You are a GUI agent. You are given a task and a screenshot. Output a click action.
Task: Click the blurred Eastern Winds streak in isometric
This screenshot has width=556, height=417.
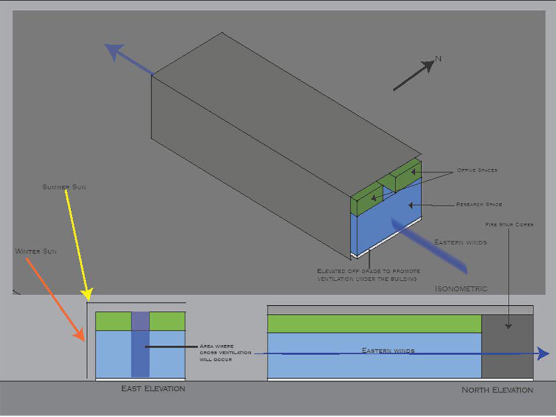429,246
